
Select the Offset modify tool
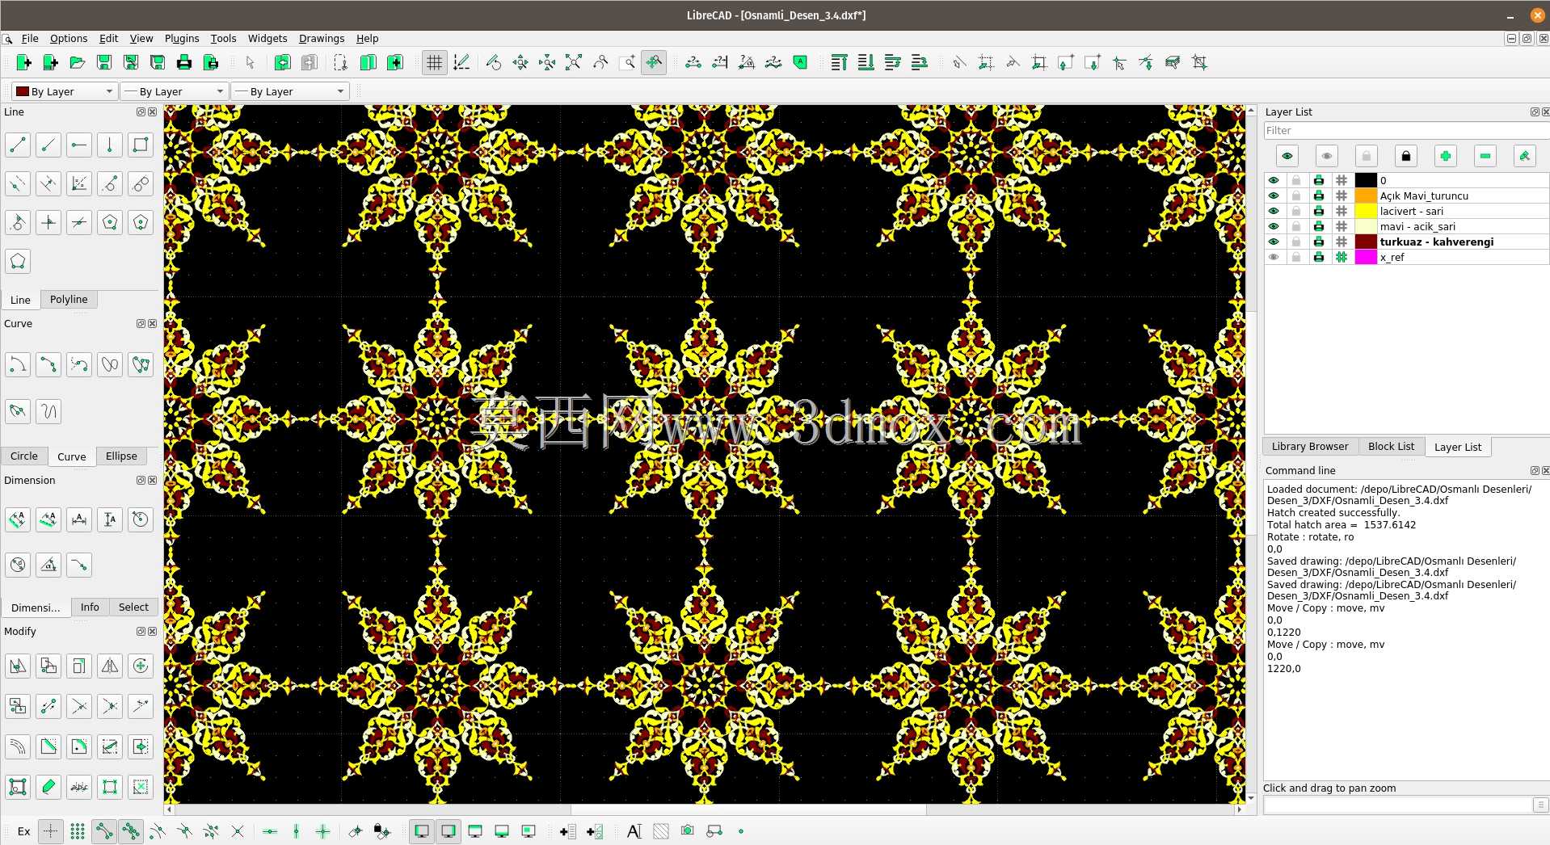point(18,746)
